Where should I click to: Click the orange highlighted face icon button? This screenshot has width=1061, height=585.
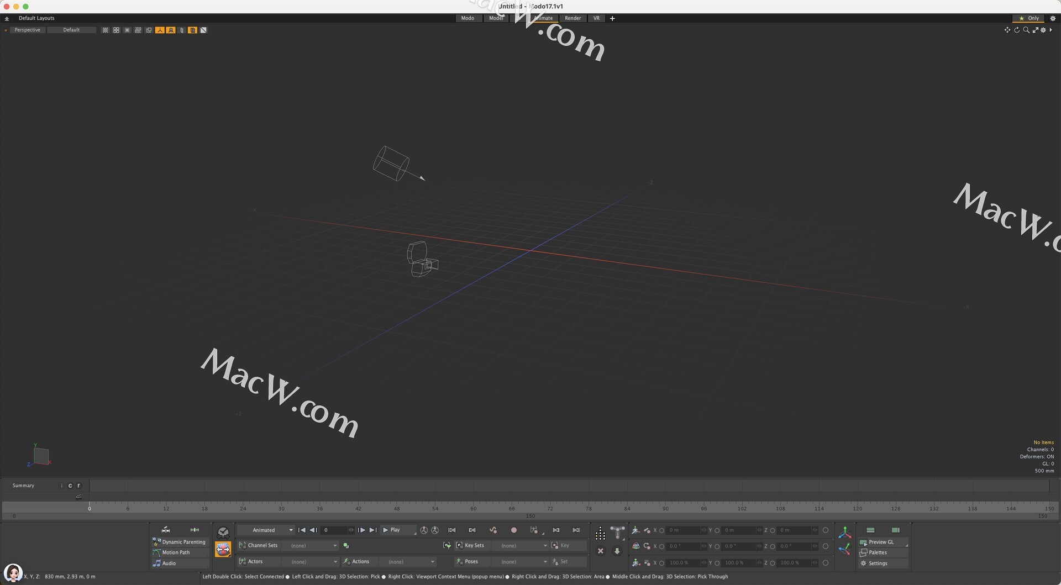click(x=223, y=550)
